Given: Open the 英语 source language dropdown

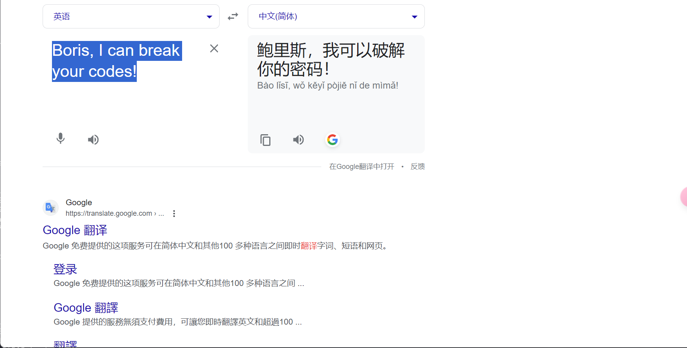Looking at the screenshot, I should (x=131, y=16).
